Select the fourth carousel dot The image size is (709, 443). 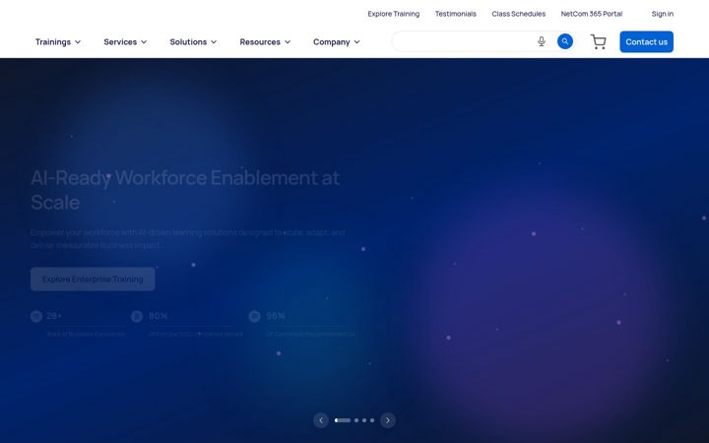coord(372,420)
